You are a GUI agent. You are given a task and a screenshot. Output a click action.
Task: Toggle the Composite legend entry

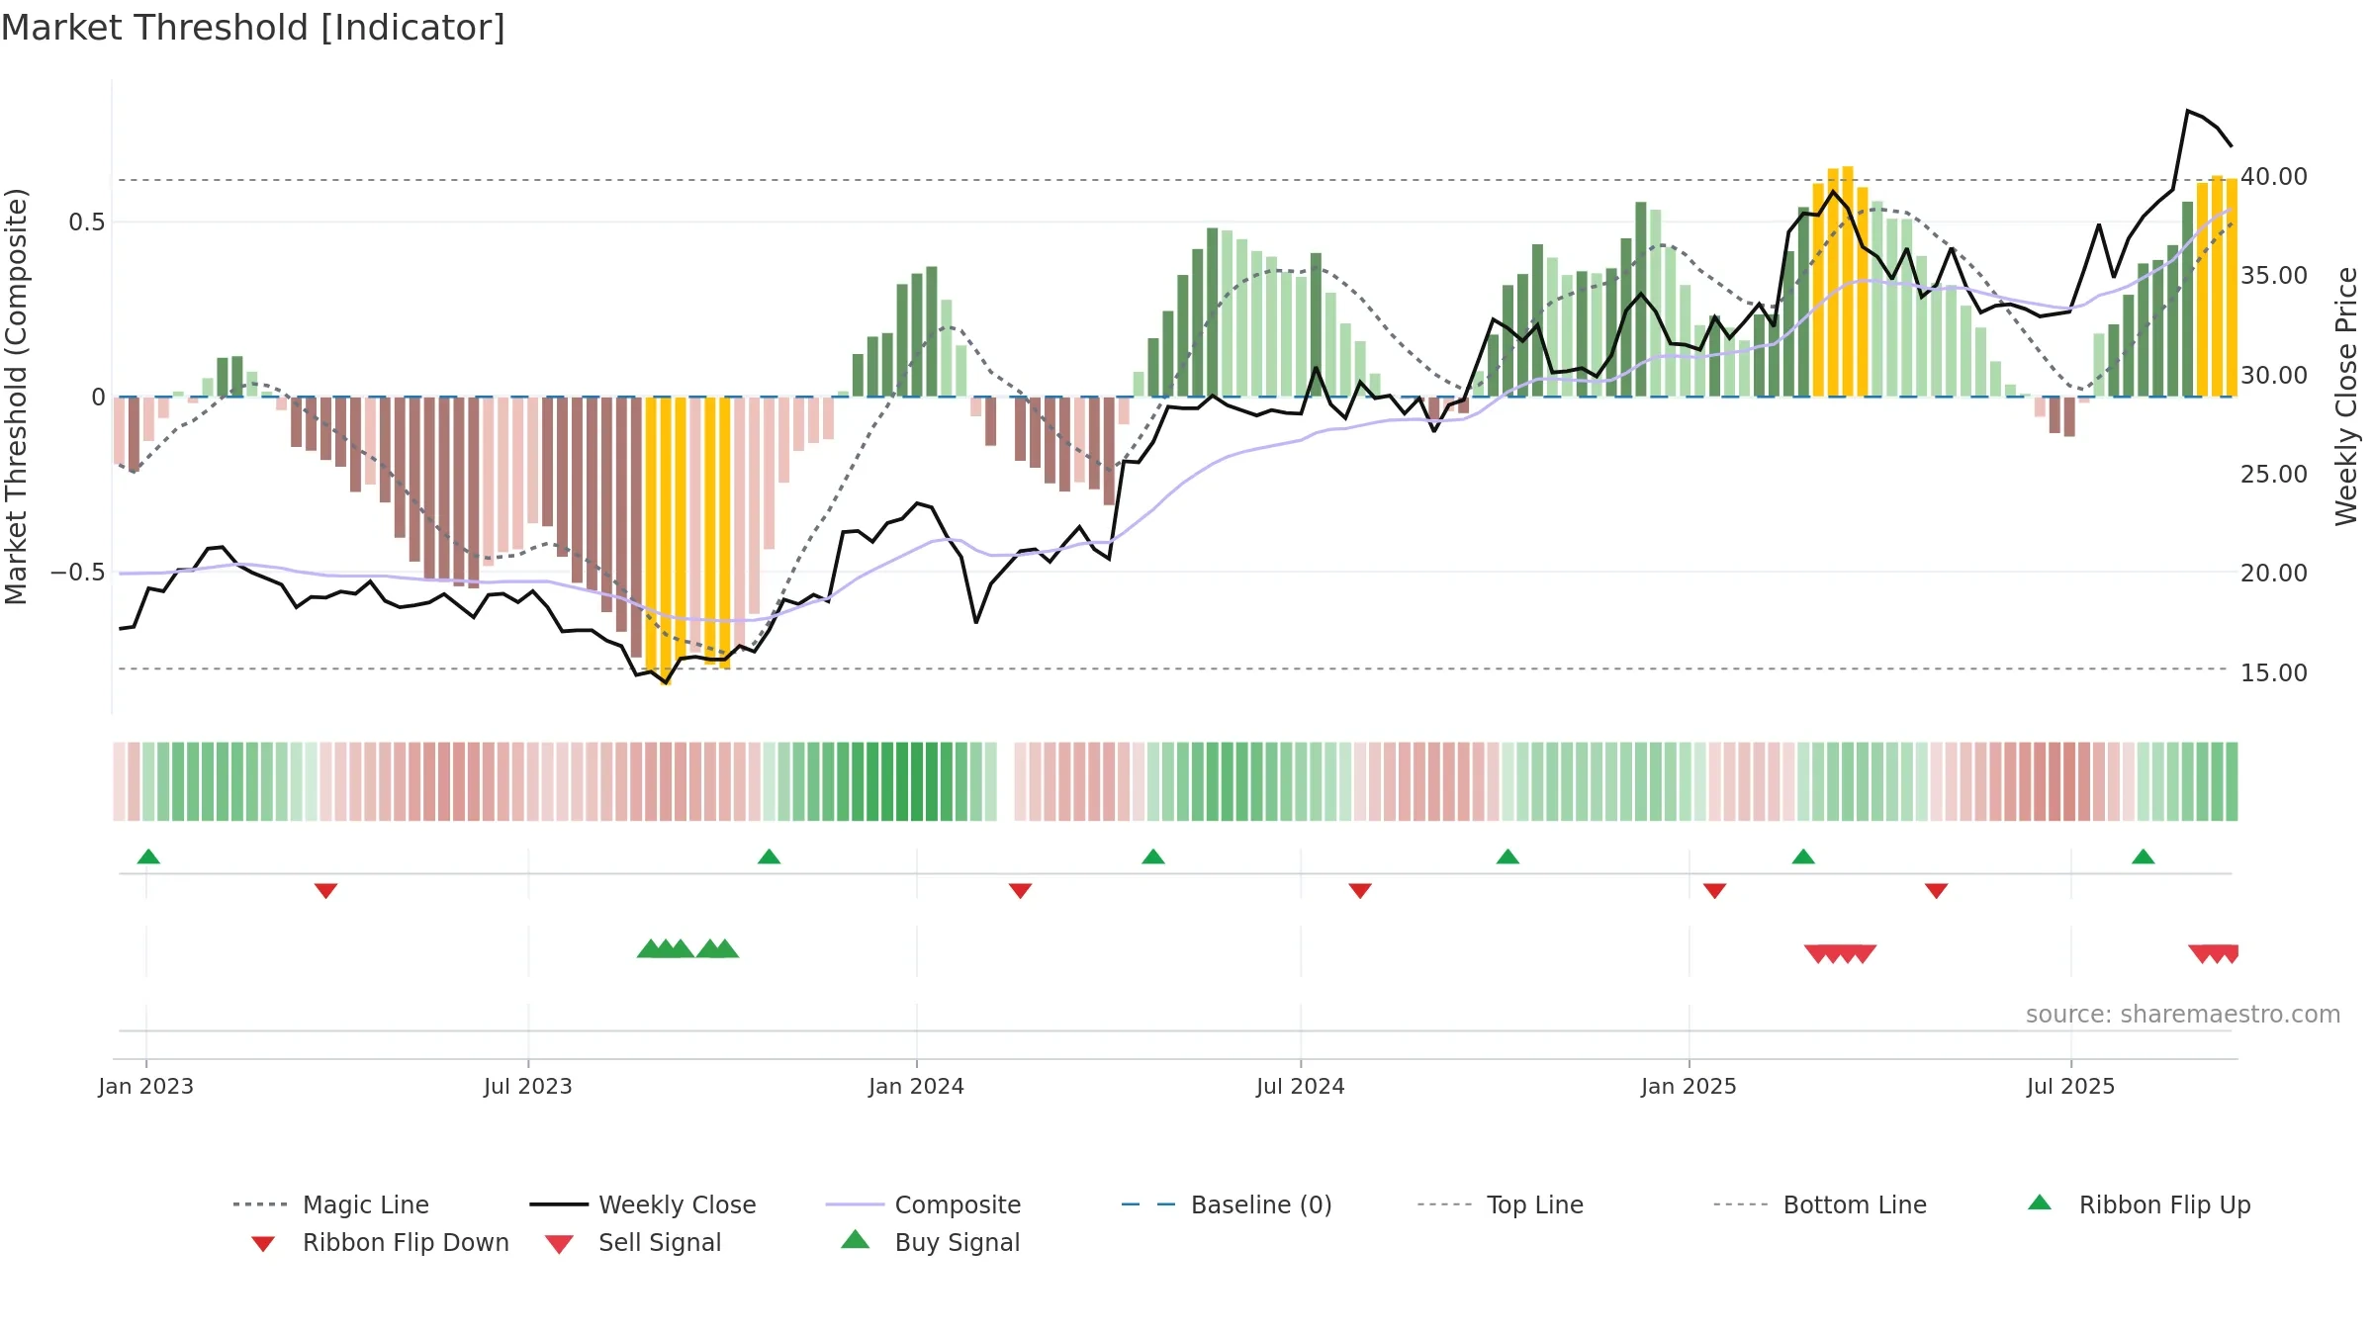923,1204
